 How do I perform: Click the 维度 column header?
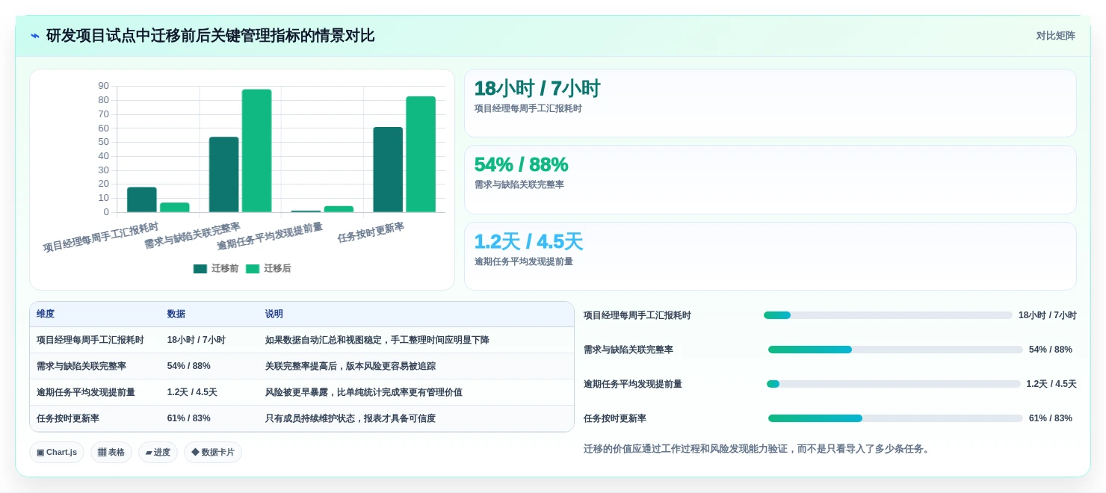pos(46,314)
